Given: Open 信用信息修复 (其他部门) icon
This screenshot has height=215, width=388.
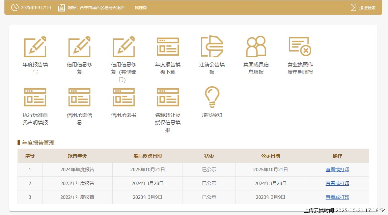Looking at the screenshot, I should point(123,47).
